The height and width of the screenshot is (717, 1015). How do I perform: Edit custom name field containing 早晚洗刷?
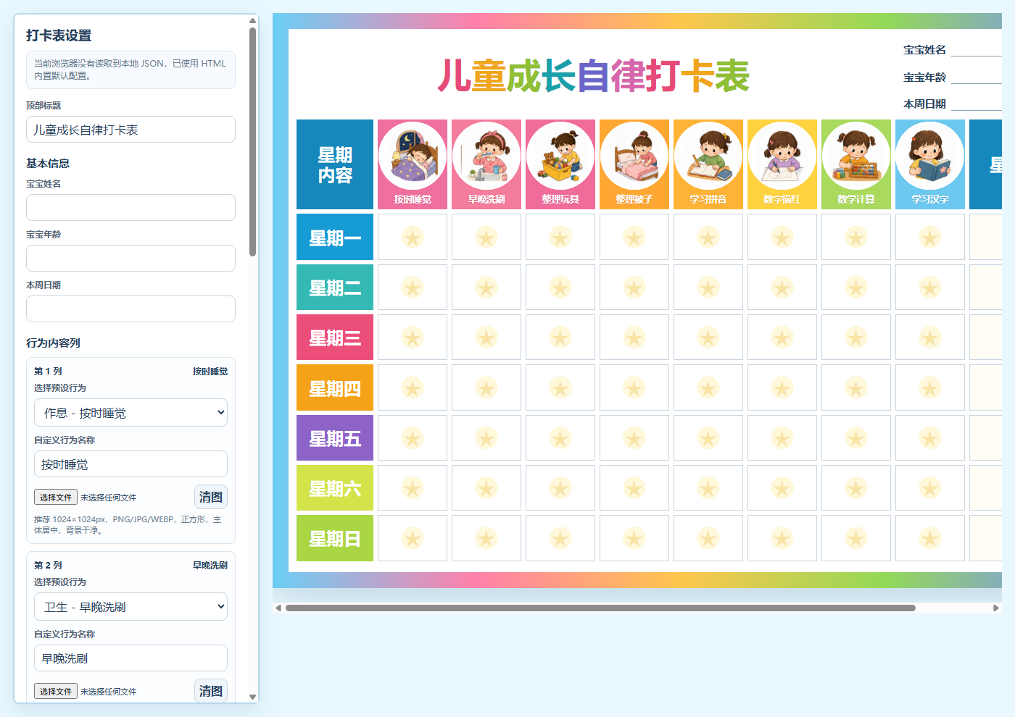click(130, 658)
